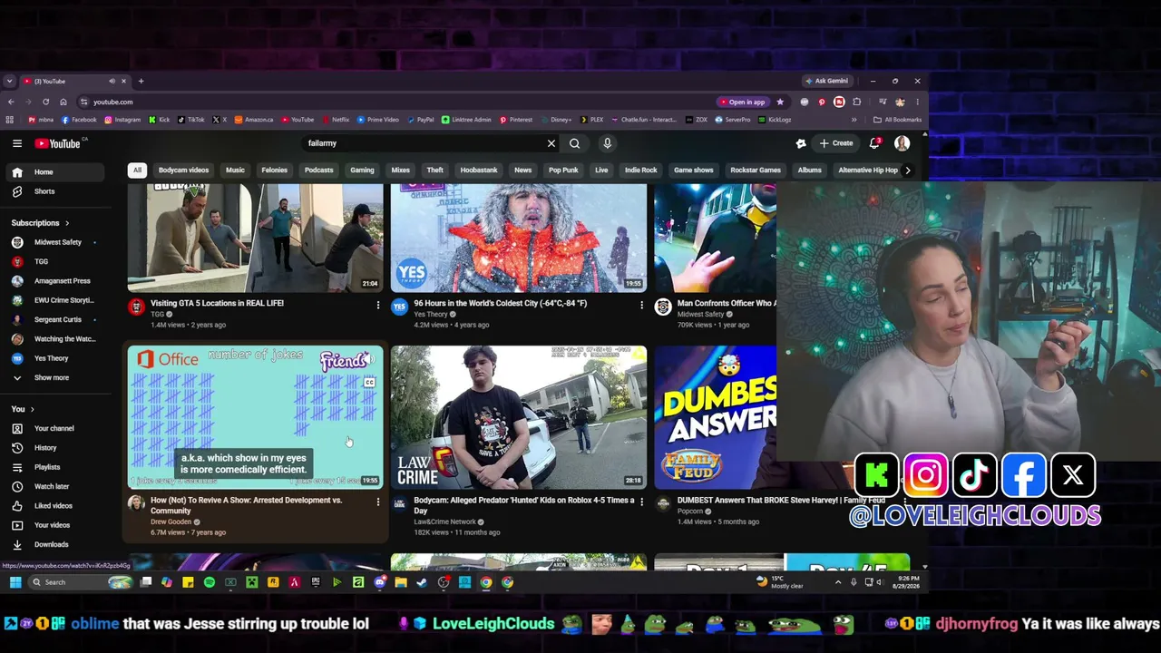Play the 96 Hours Coldest City thumbnail
The image size is (1161, 653).
(519, 238)
